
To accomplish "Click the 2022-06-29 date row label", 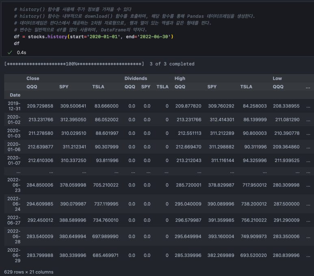I will (x=14, y=255).
